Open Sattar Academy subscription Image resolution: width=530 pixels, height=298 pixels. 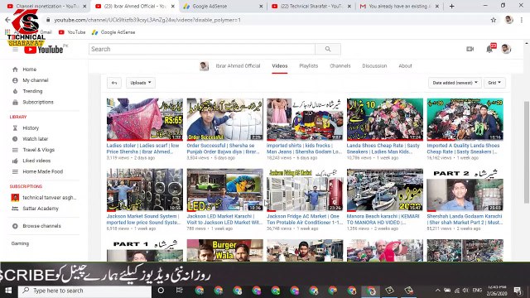click(41, 209)
